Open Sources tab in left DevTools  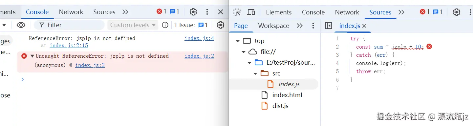tap(104, 12)
